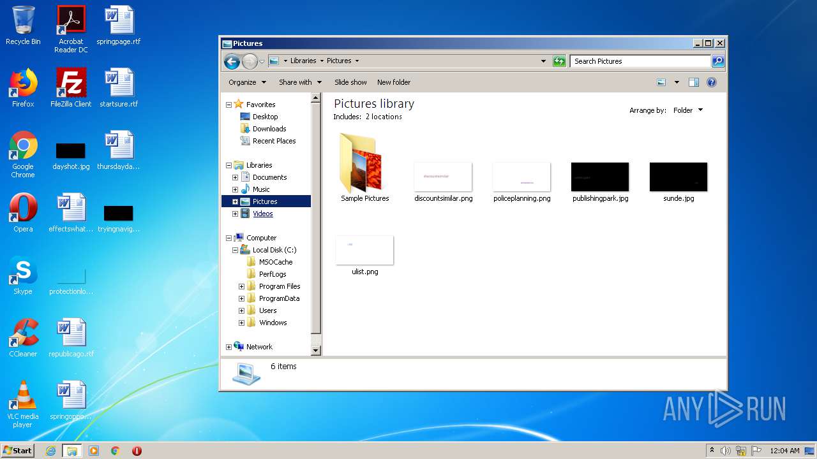Click the refresh button beside address bar
817x459 pixels.
click(x=559, y=61)
